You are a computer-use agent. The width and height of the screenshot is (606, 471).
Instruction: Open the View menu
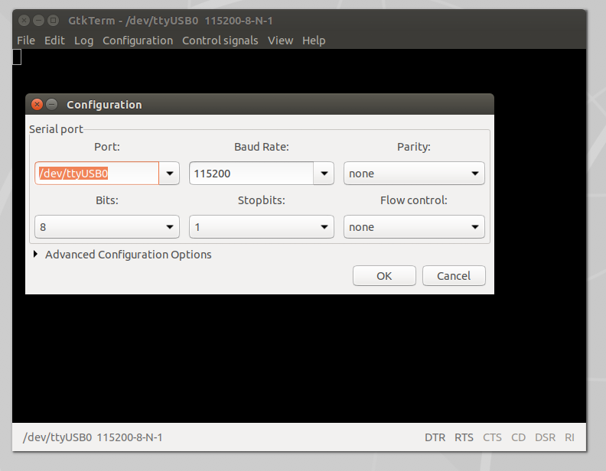pos(280,41)
